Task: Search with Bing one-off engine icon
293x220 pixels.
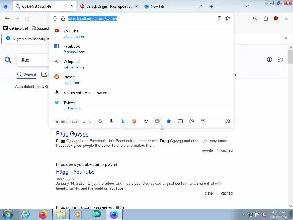Action: tap(123, 121)
